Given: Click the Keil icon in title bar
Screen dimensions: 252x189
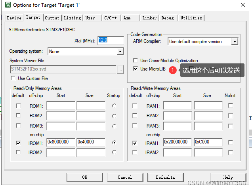Looking at the screenshot, I should point(8,5).
